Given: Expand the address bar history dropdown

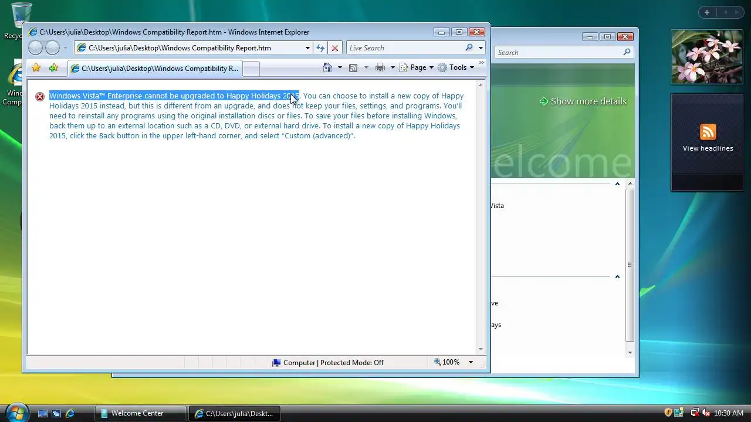Looking at the screenshot, I should (x=307, y=48).
